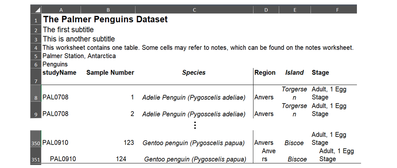Select the title cell "The Palmer Penguins Dataset"
397x168 pixels.
click(x=106, y=19)
